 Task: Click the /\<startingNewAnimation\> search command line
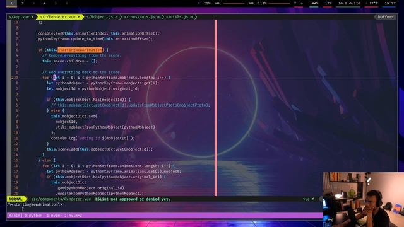click(x=35, y=204)
